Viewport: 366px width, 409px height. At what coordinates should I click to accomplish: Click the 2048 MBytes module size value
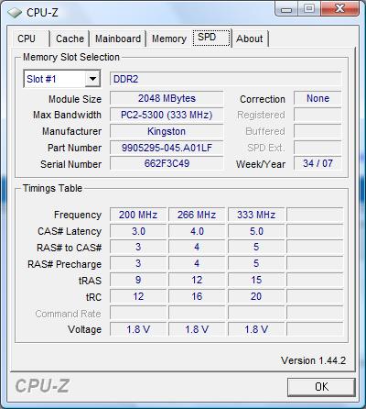tap(167, 98)
